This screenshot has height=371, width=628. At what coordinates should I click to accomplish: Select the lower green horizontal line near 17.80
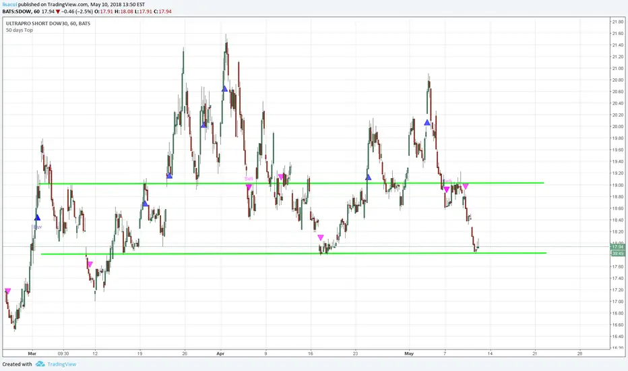click(x=294, y=254)
